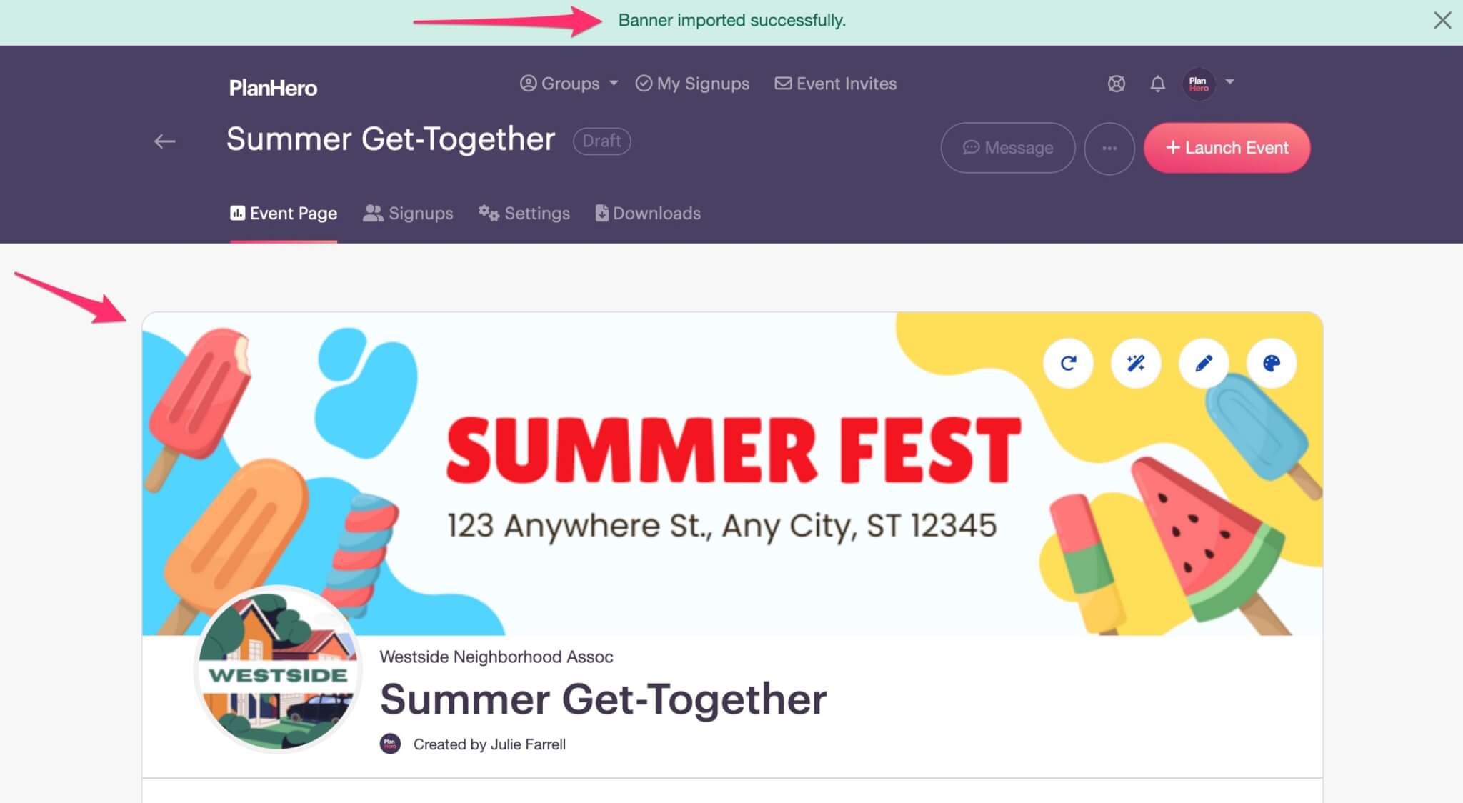Edit the banner using the pencil icon

pyautogui.click(x=1203, y=363)
